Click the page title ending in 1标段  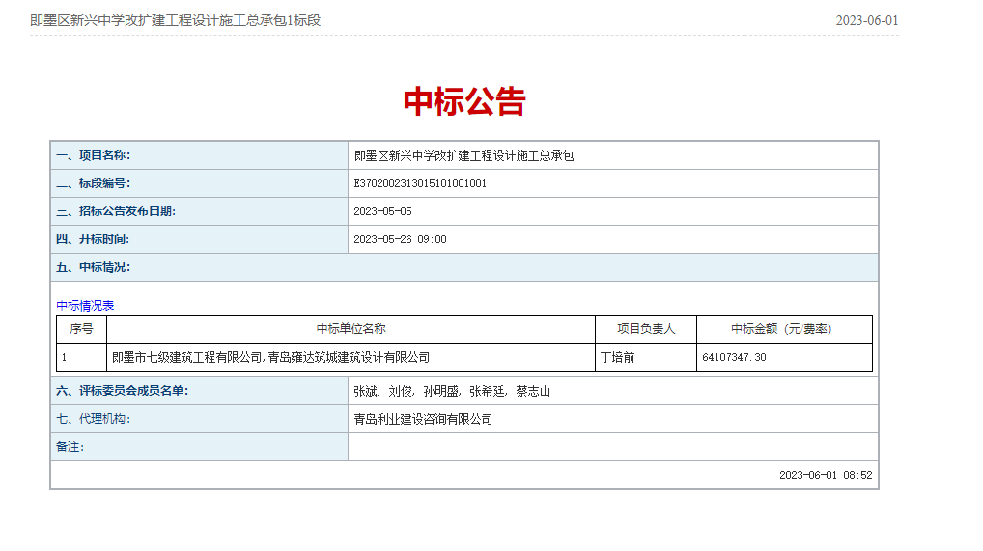(175, 20)
